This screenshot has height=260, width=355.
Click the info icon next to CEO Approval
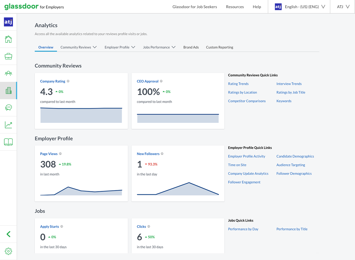click(161, 81)
